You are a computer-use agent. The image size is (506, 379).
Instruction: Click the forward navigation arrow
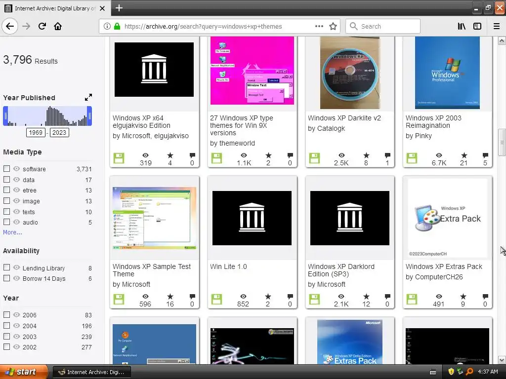coord(26,26)
